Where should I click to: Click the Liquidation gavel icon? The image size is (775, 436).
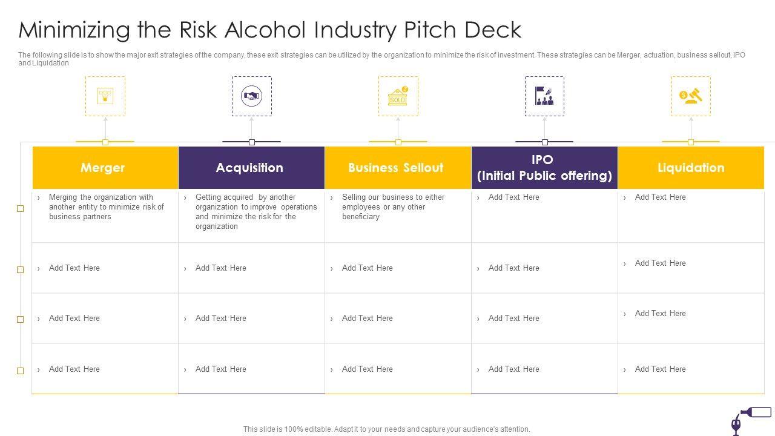tap(691, 96)
